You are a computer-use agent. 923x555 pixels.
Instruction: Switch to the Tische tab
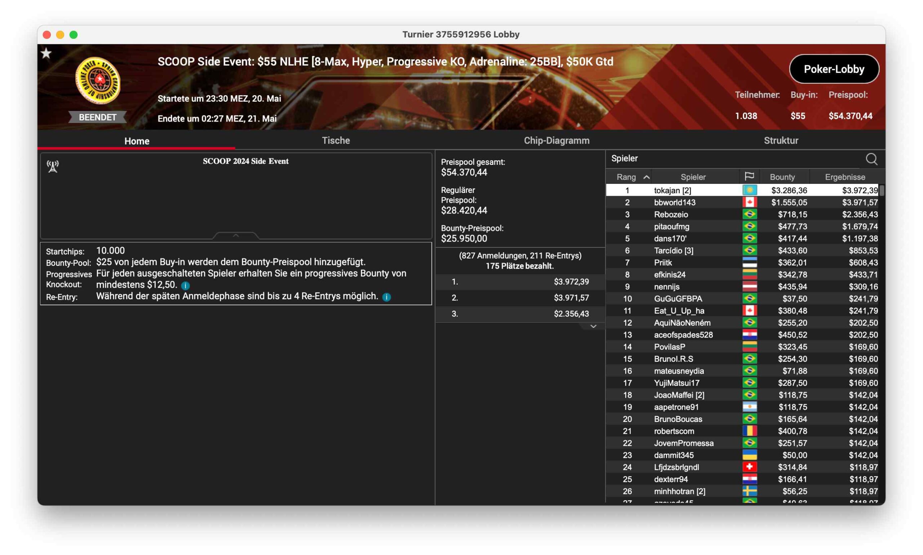[336, 141]
